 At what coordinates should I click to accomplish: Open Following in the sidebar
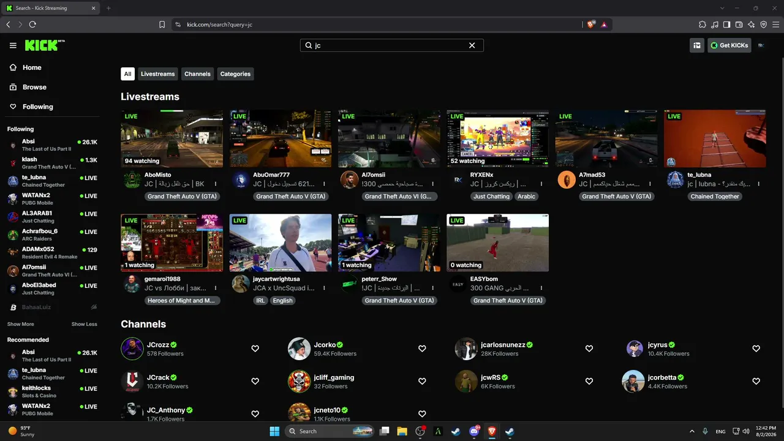click(x=31, y=107)
